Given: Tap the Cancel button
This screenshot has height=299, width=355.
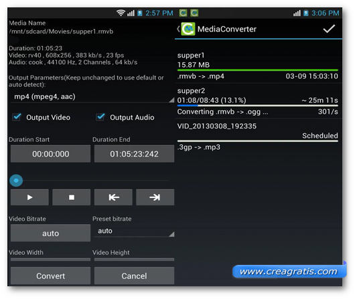Looking at the screenshot, I should click(x=134, y=276).
